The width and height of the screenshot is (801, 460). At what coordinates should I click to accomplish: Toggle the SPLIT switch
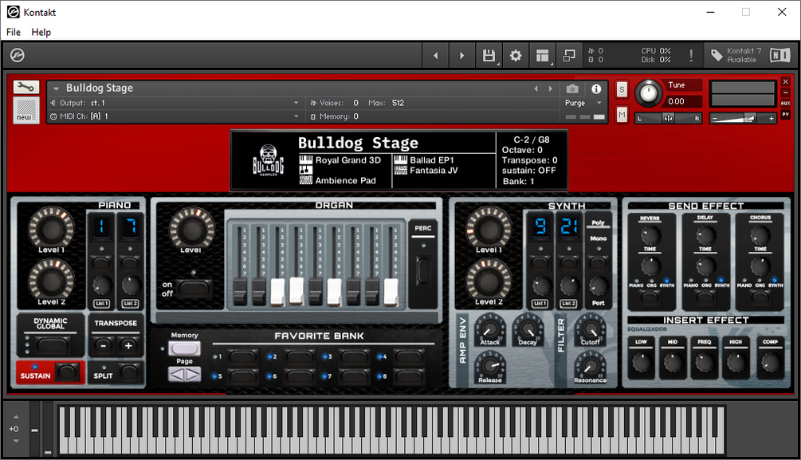[129, 372]
